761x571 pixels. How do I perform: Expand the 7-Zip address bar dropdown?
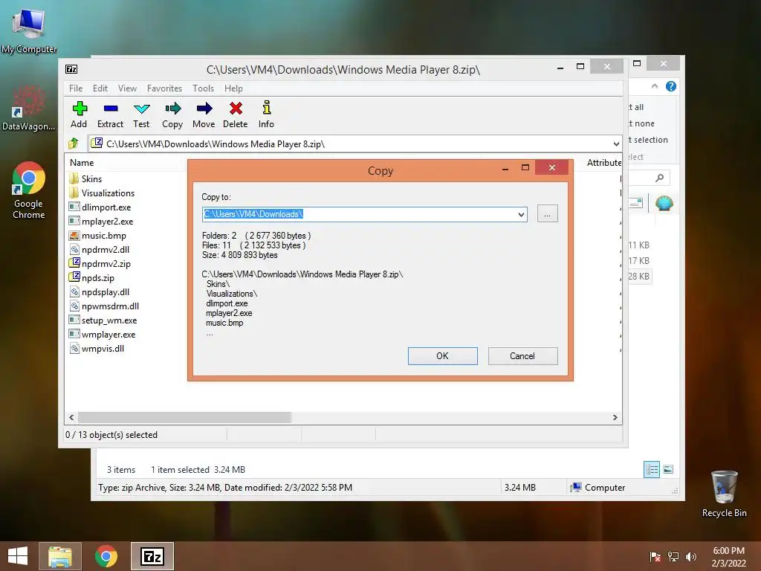(x=616, y=143)
